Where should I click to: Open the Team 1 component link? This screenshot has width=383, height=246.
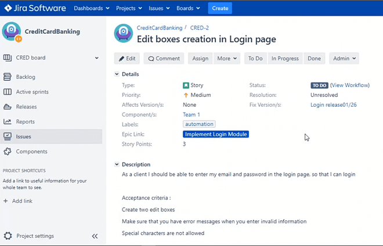pyautogui.click(x=191, y=114)
